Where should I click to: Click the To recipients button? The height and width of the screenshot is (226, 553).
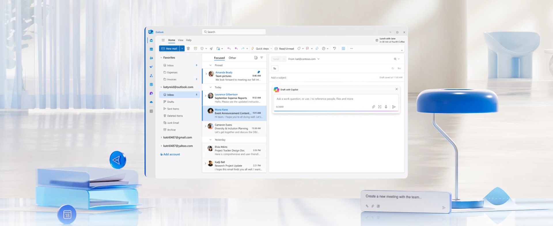(274, 69)
